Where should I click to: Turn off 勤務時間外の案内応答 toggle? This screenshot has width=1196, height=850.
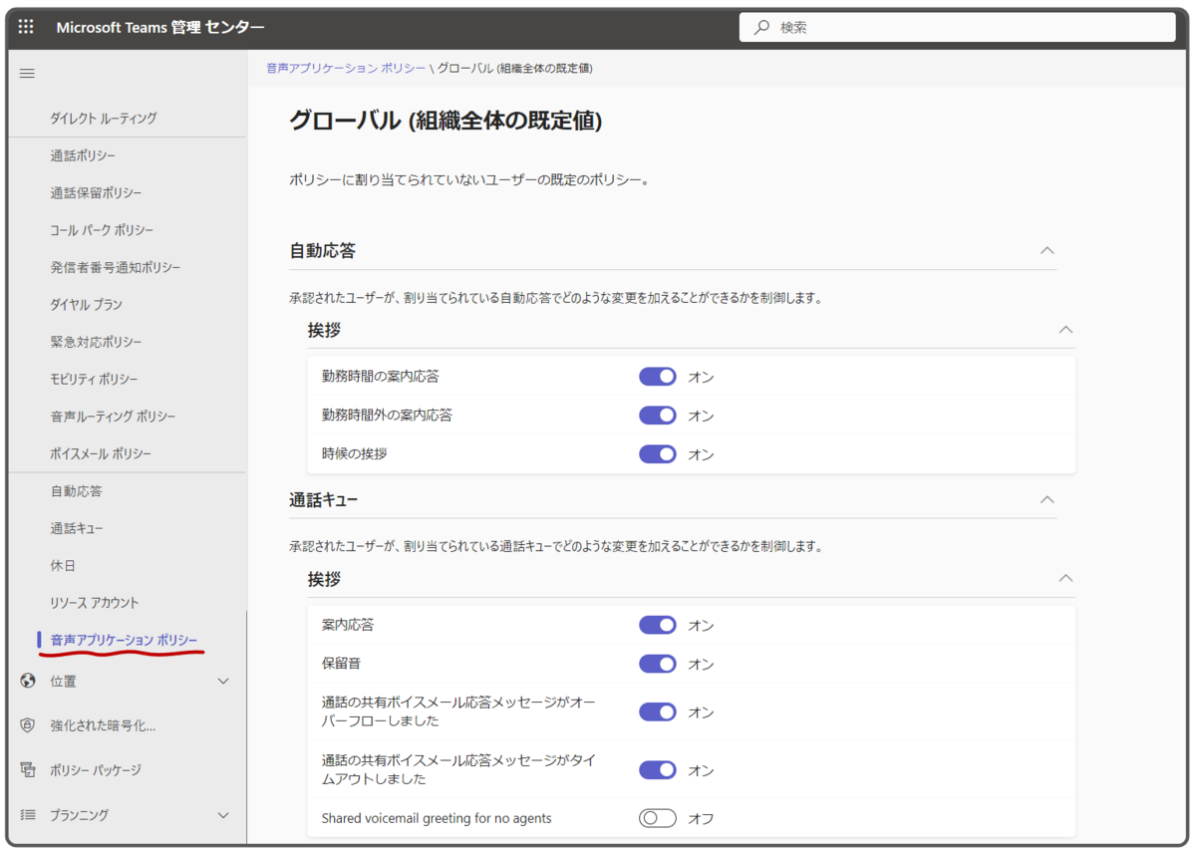coord(658,416)
